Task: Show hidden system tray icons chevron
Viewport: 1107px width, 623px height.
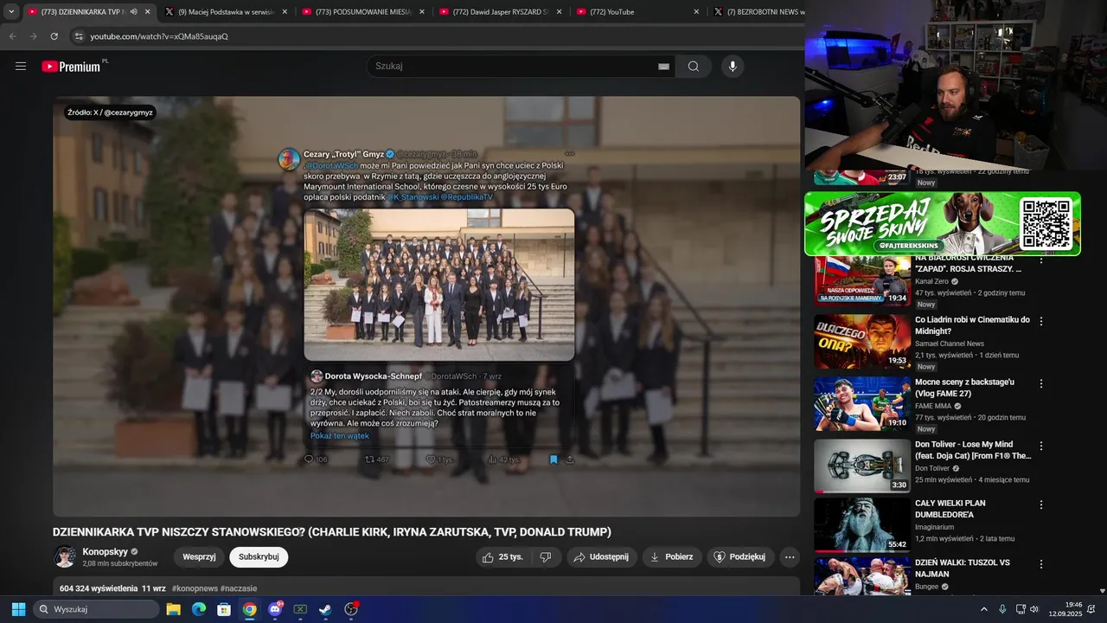Action: pyautogui.click(x=984, y=609)
